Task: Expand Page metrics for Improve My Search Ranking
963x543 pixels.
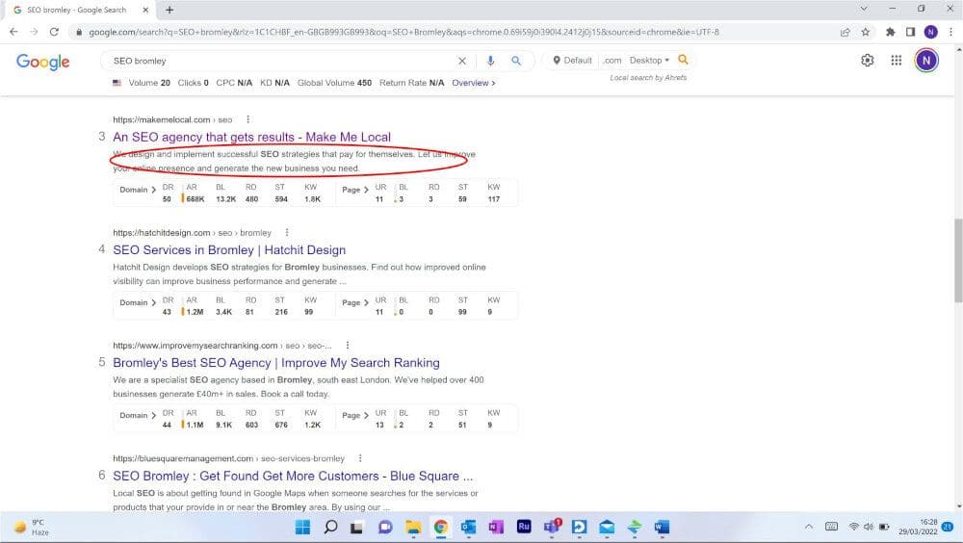Action: (355, 416)
